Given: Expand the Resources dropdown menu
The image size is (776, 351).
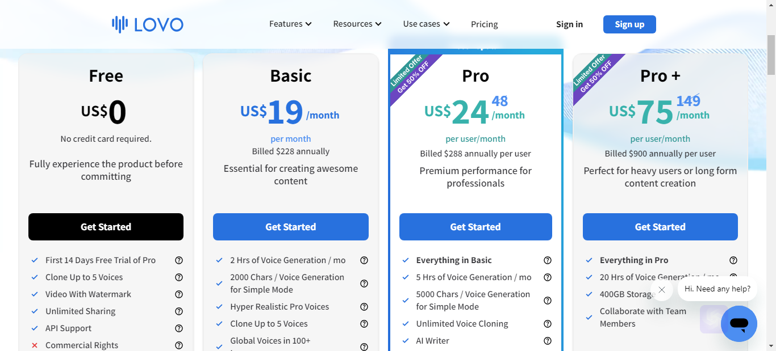Looking at the screenshot, I should [x=357, y=24].
